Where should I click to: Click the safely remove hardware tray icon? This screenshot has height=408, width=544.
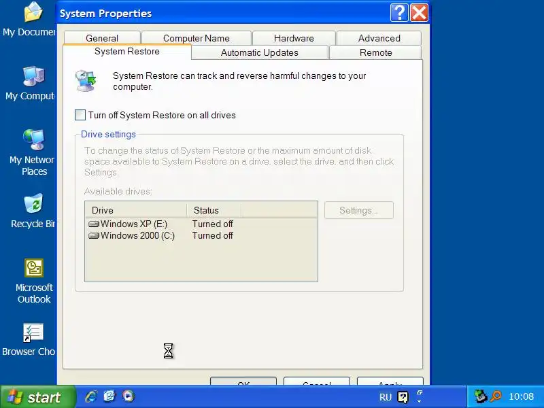pyautogui.click(x=481, y=396)
